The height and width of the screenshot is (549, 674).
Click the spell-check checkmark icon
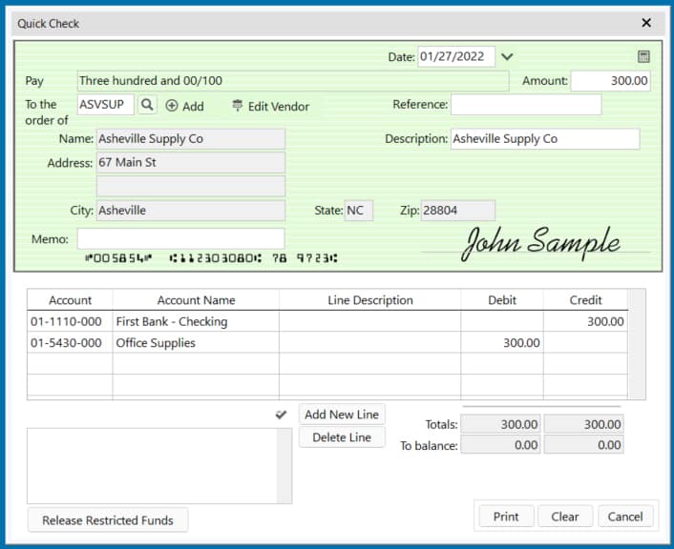tap(281, 415)
